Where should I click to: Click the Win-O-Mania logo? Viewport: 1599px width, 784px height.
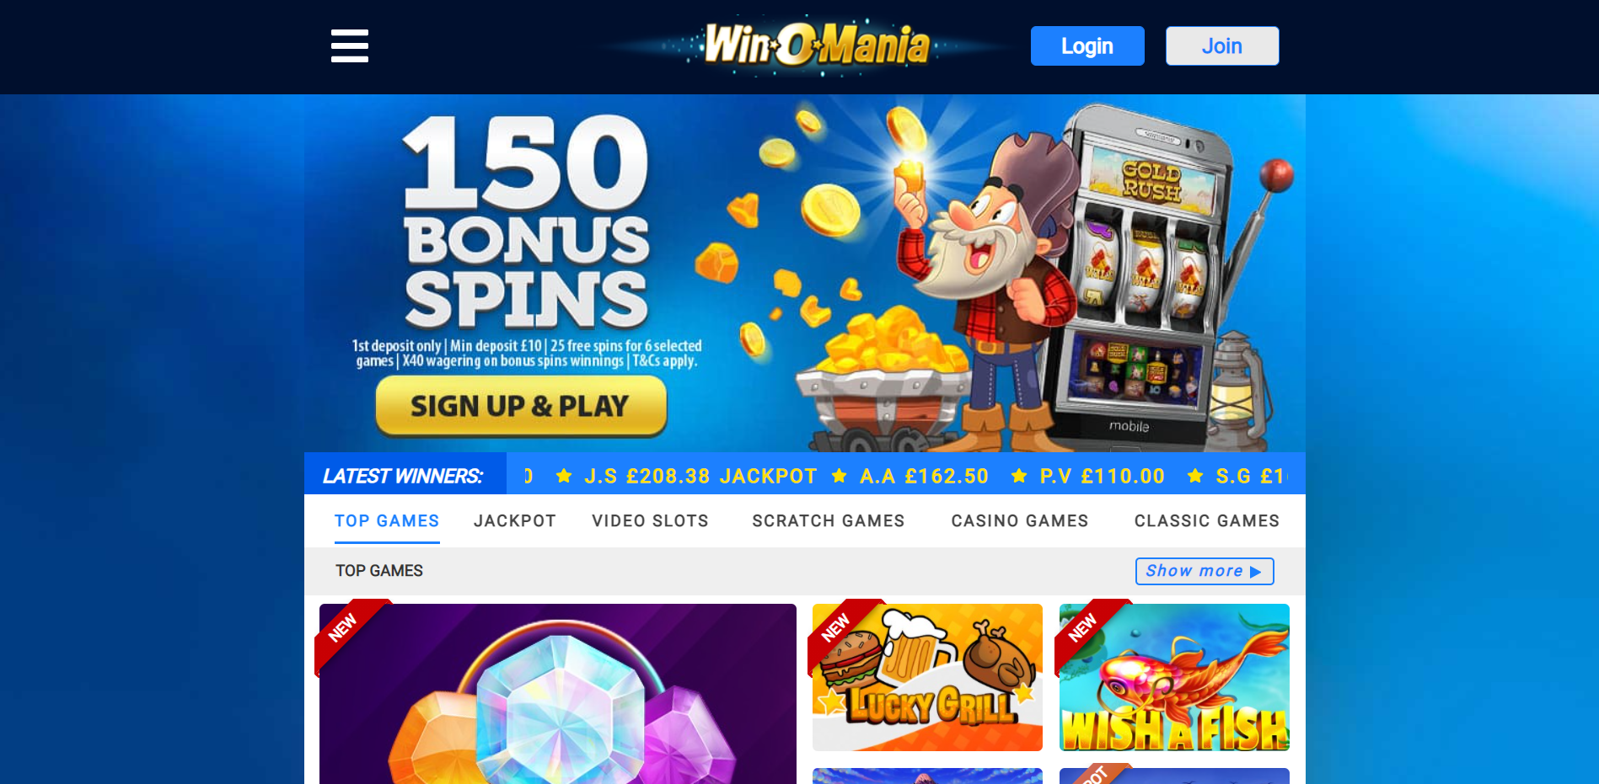pyautogui.click(x=816, y=45)
